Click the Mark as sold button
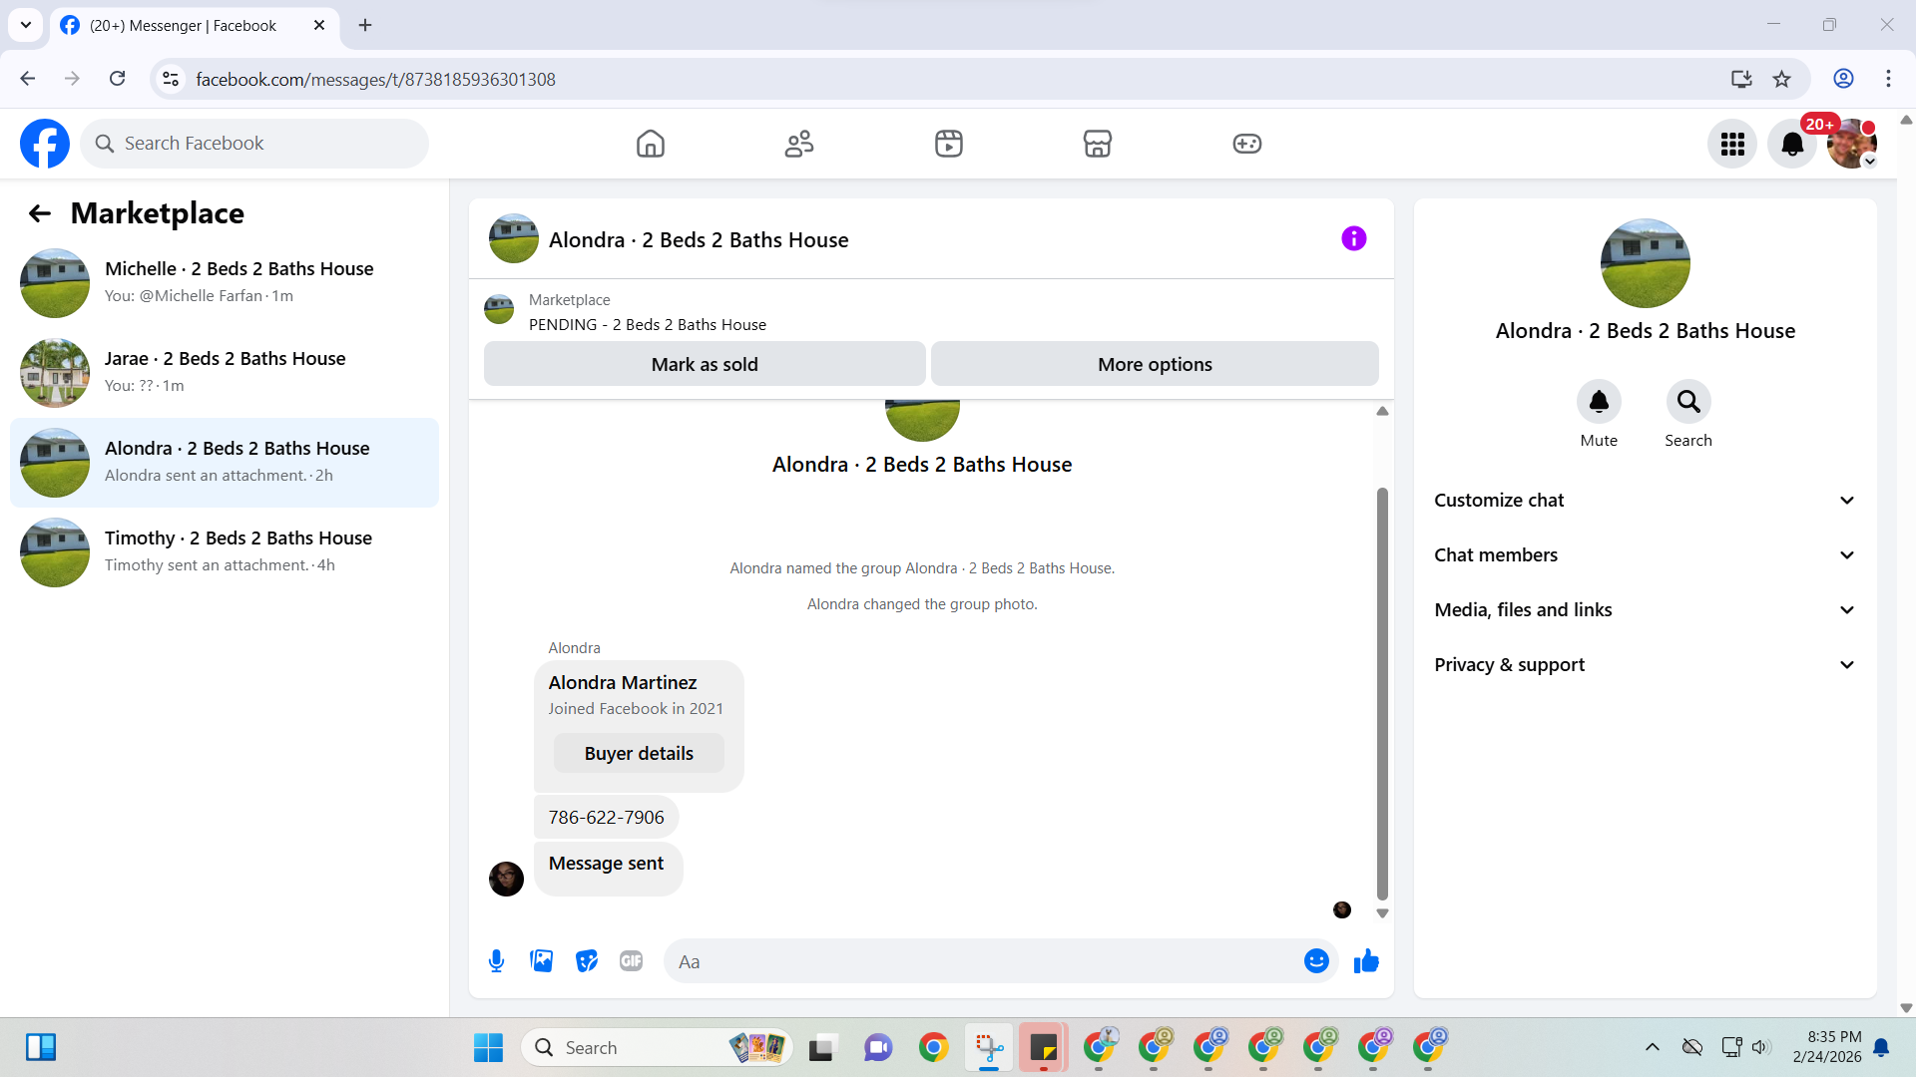This screenshot has height=1077, width=1916. click(705, 364)
